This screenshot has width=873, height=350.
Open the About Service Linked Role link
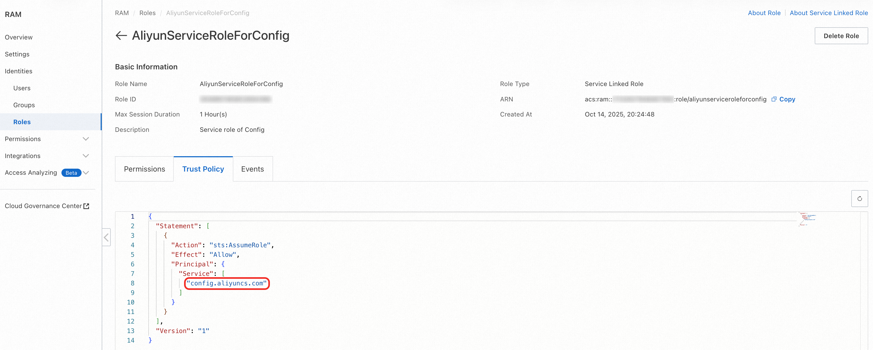(828, 13)
